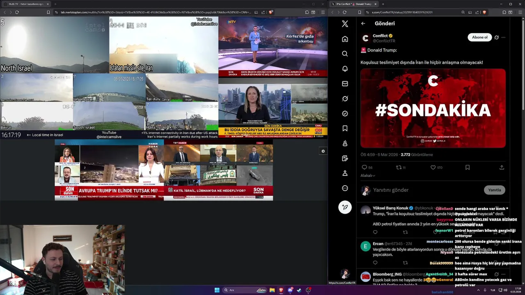Click the 2.772 Görüntüleme view count
Screen dimensions: 525x295
tap(417, 155)
